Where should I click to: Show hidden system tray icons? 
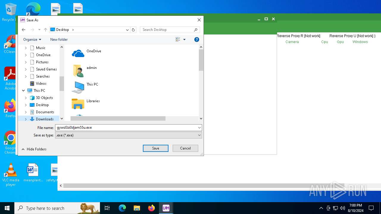(x=321, y=208)
